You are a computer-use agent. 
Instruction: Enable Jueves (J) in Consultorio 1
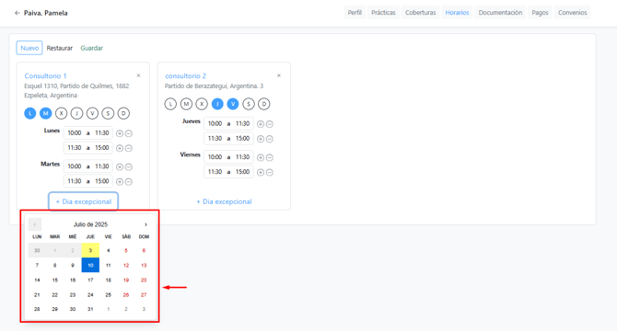click(x=76, y=113)
